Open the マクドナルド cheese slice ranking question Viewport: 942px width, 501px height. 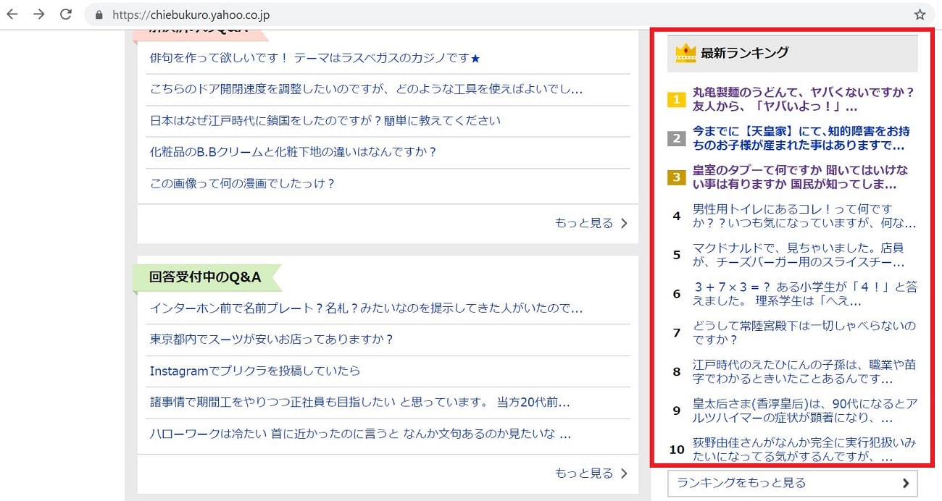[798, 255]
